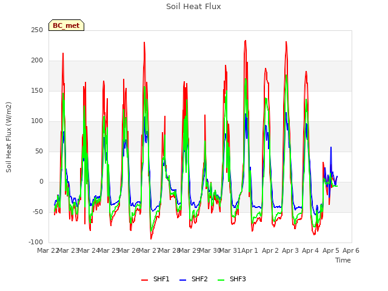Click the 150 y-axis tick label
This screenshot has height=291, width=388.
[37, 91]
